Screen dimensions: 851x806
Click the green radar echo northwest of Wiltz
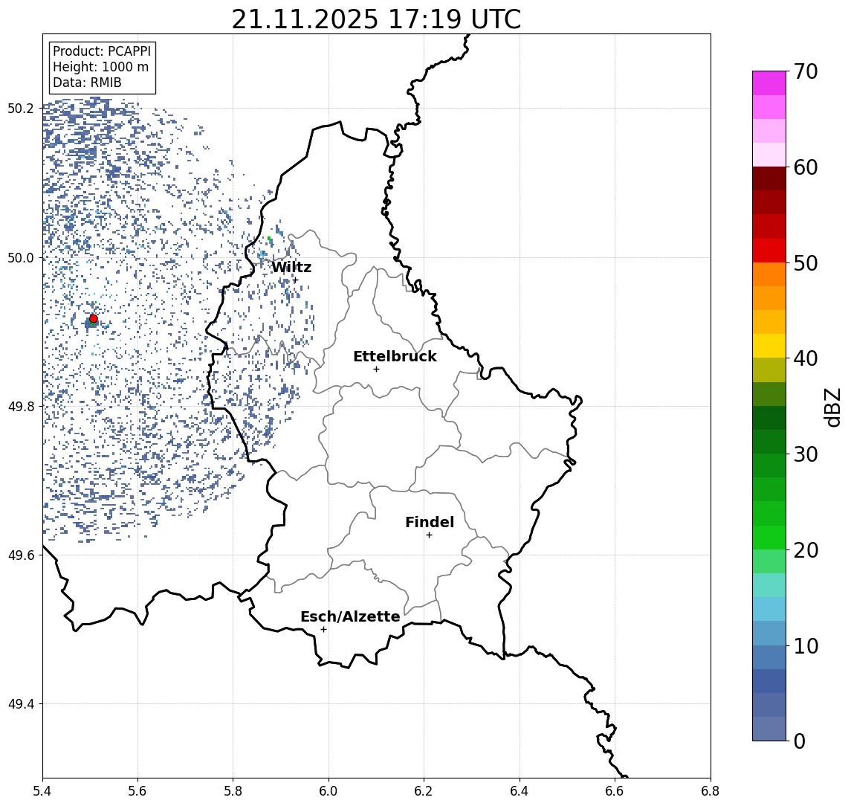pyautogui.click(x=269, y=239)
